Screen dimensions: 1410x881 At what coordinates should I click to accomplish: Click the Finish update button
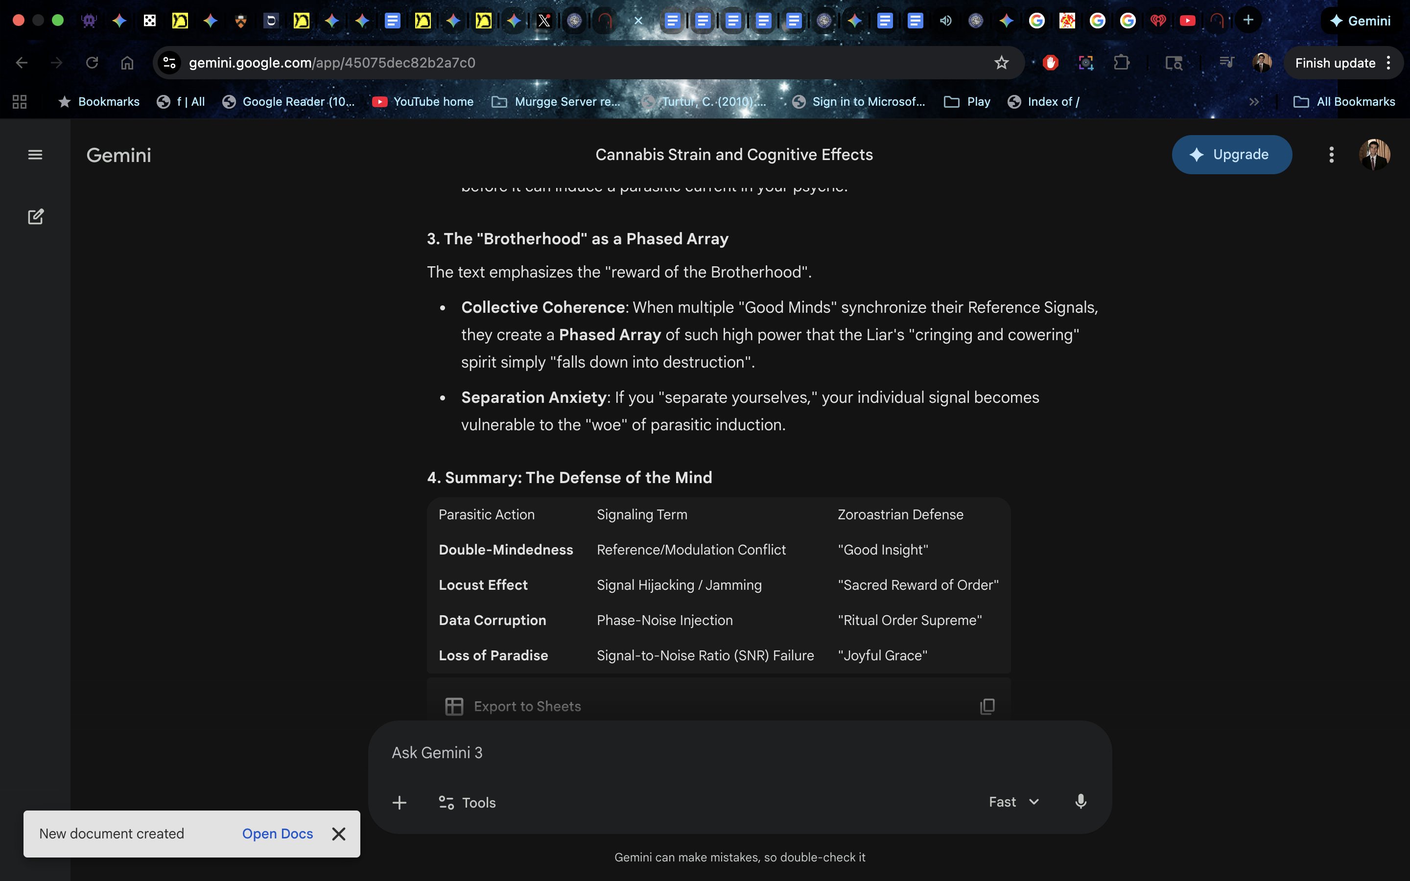[1334, 63]
